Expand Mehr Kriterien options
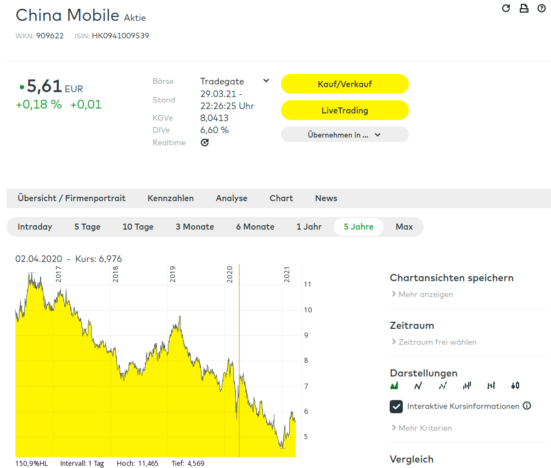 (x=421, y=428)
